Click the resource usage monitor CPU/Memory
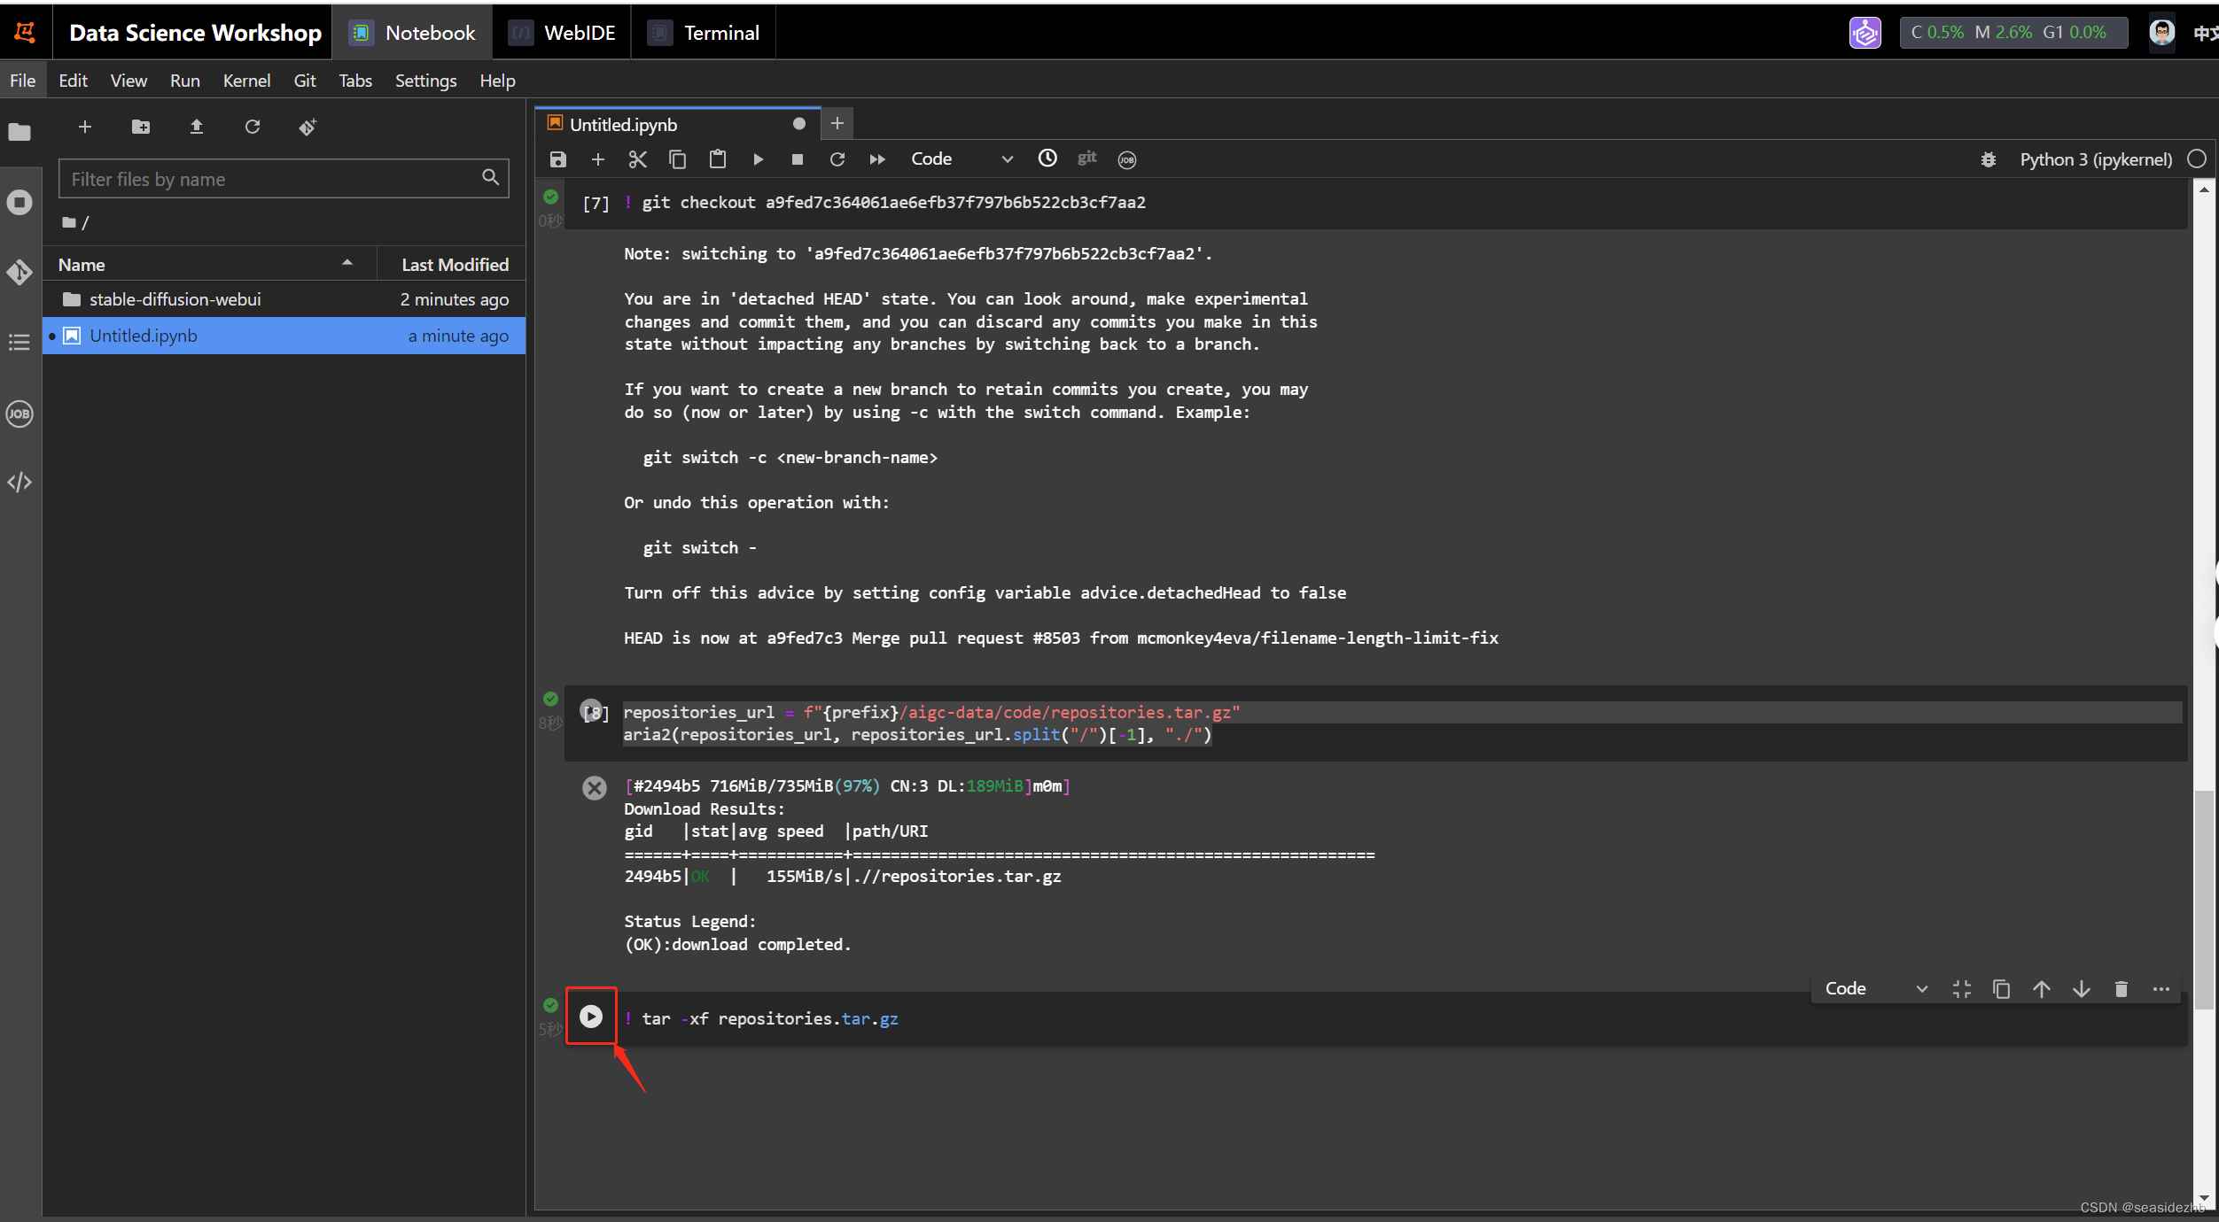The height and width of the screenshot is (1222, 2219). pos(2013,33)
